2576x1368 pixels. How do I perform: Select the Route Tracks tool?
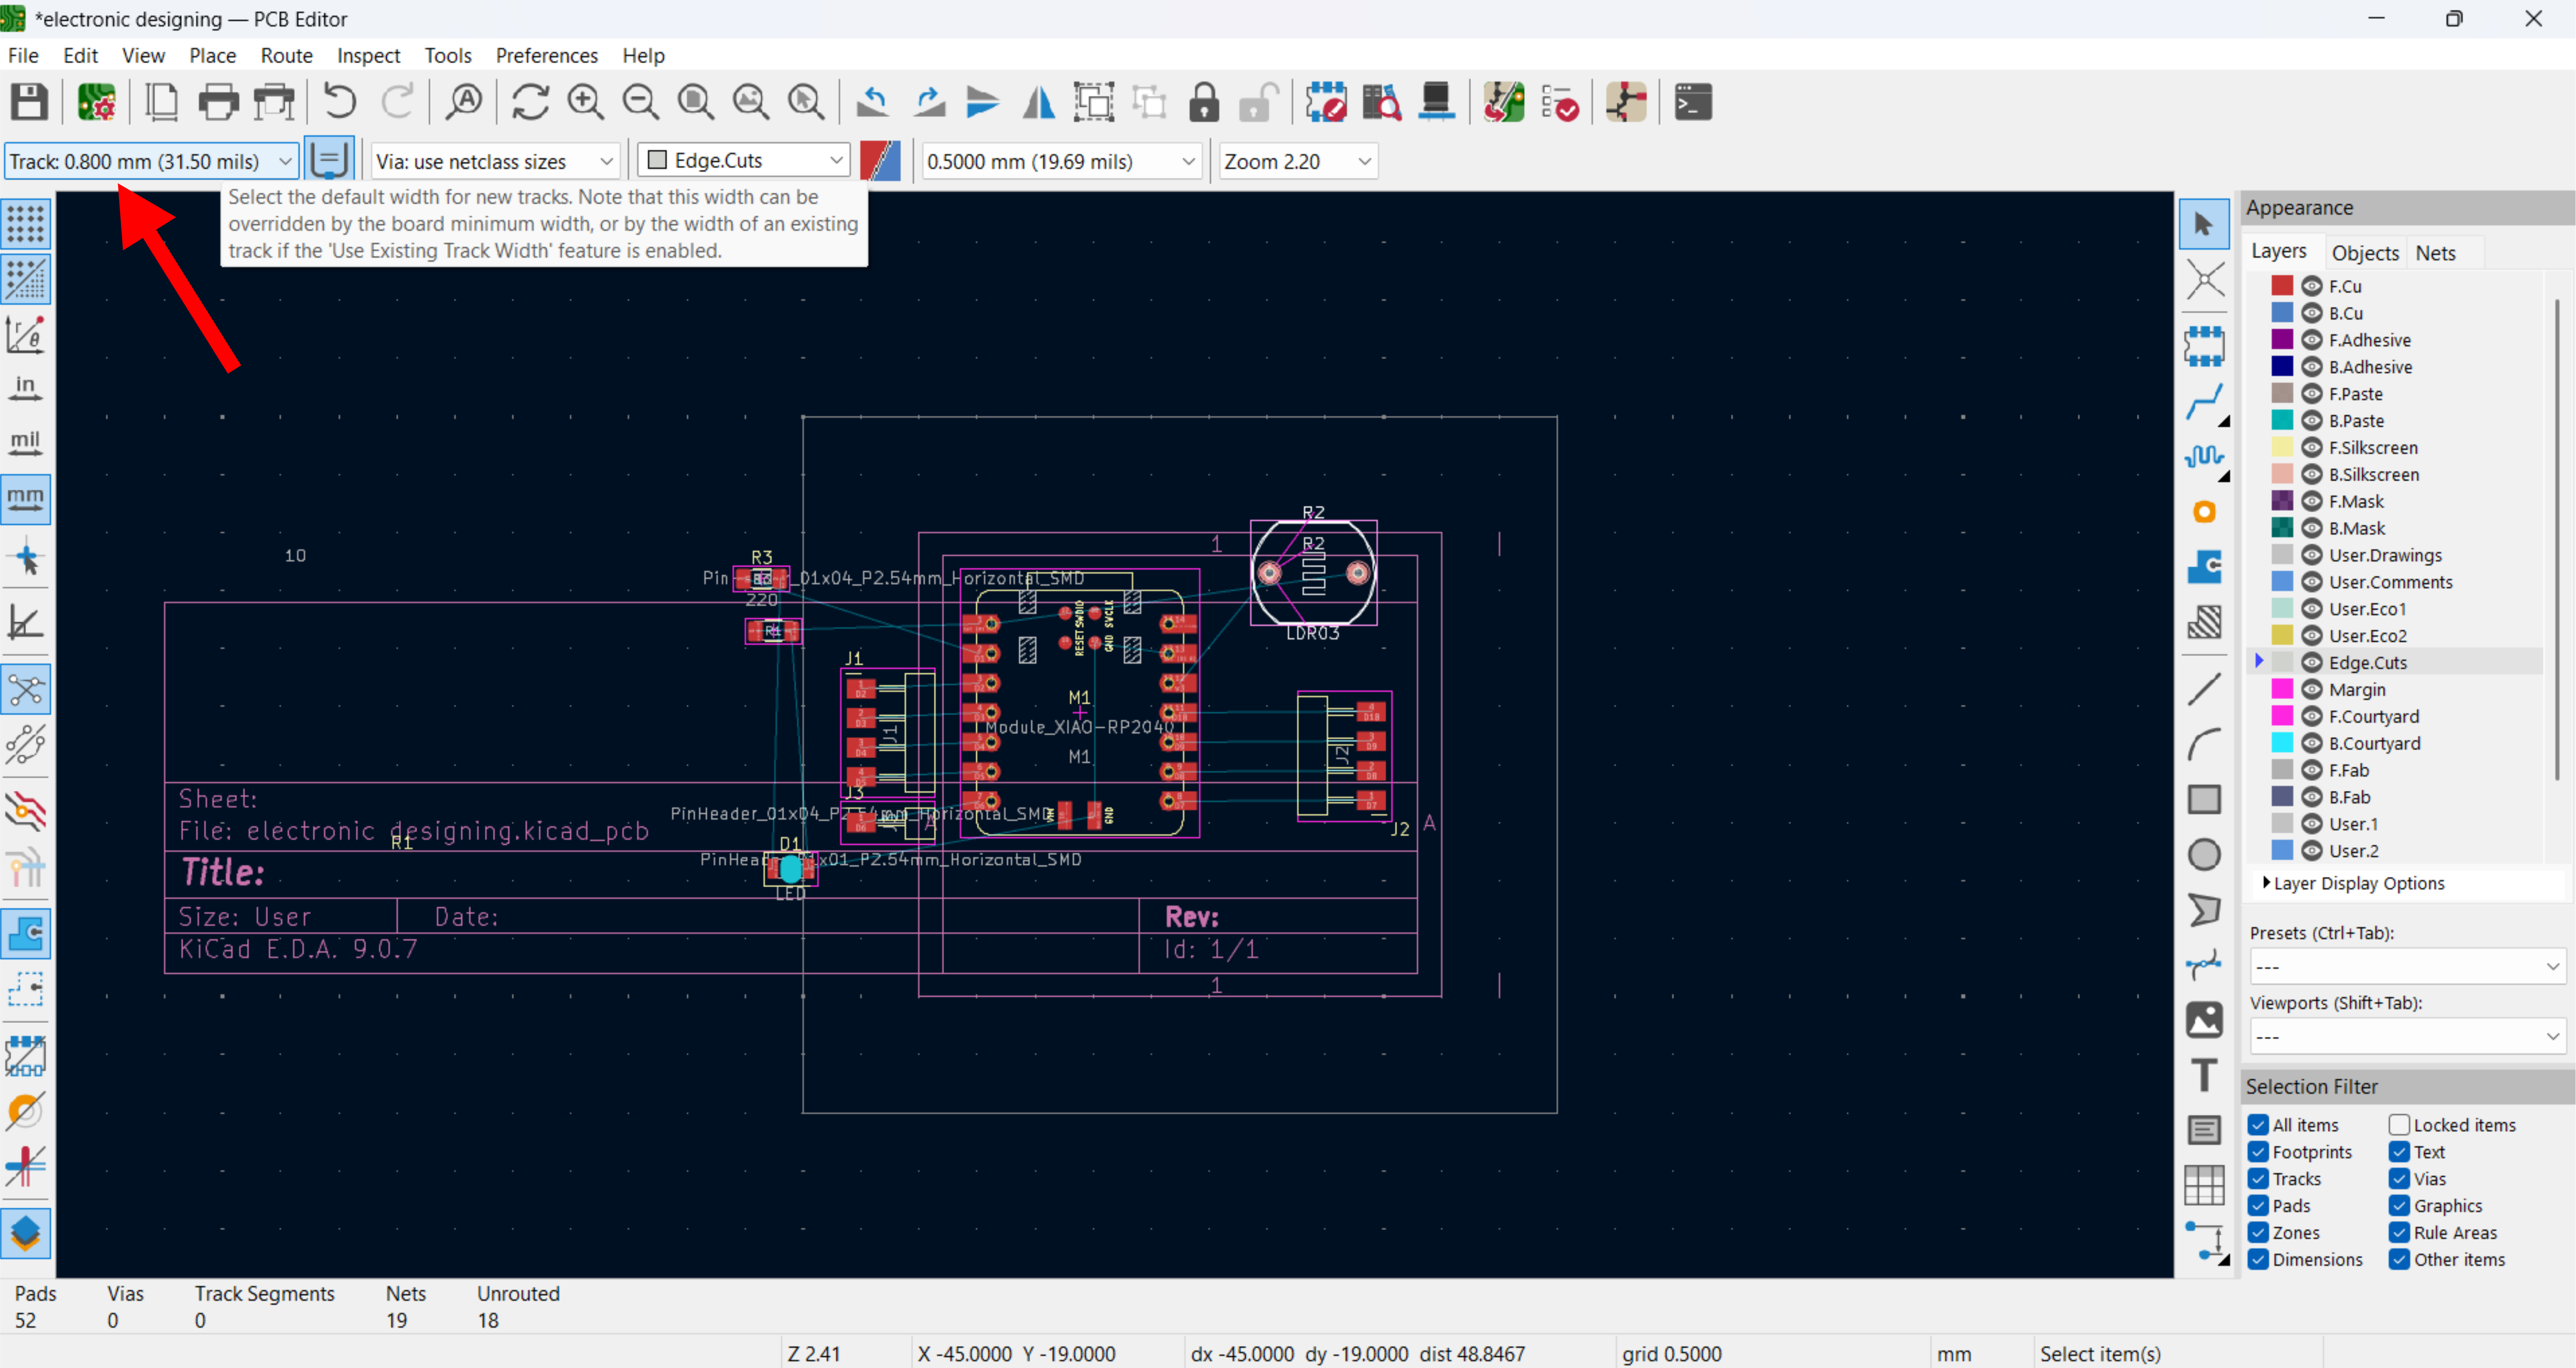point(2203,402)
